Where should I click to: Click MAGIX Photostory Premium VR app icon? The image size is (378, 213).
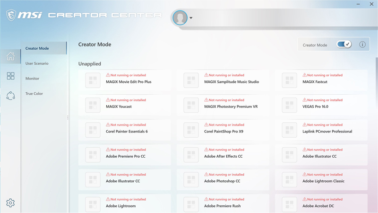(x=191, y=105)
